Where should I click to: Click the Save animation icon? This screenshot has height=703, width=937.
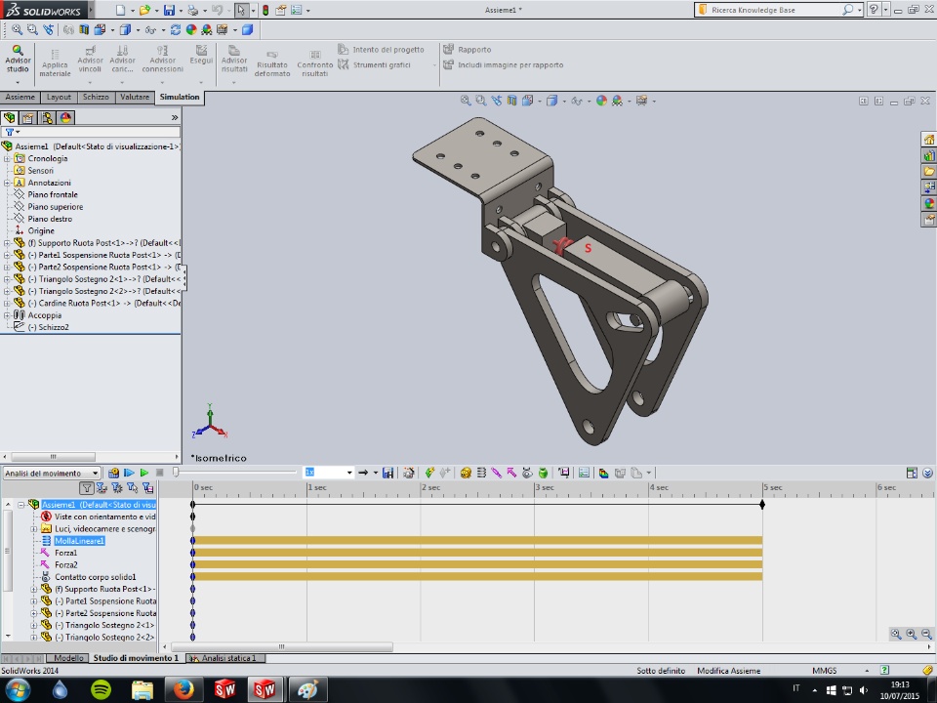point(387,473)
